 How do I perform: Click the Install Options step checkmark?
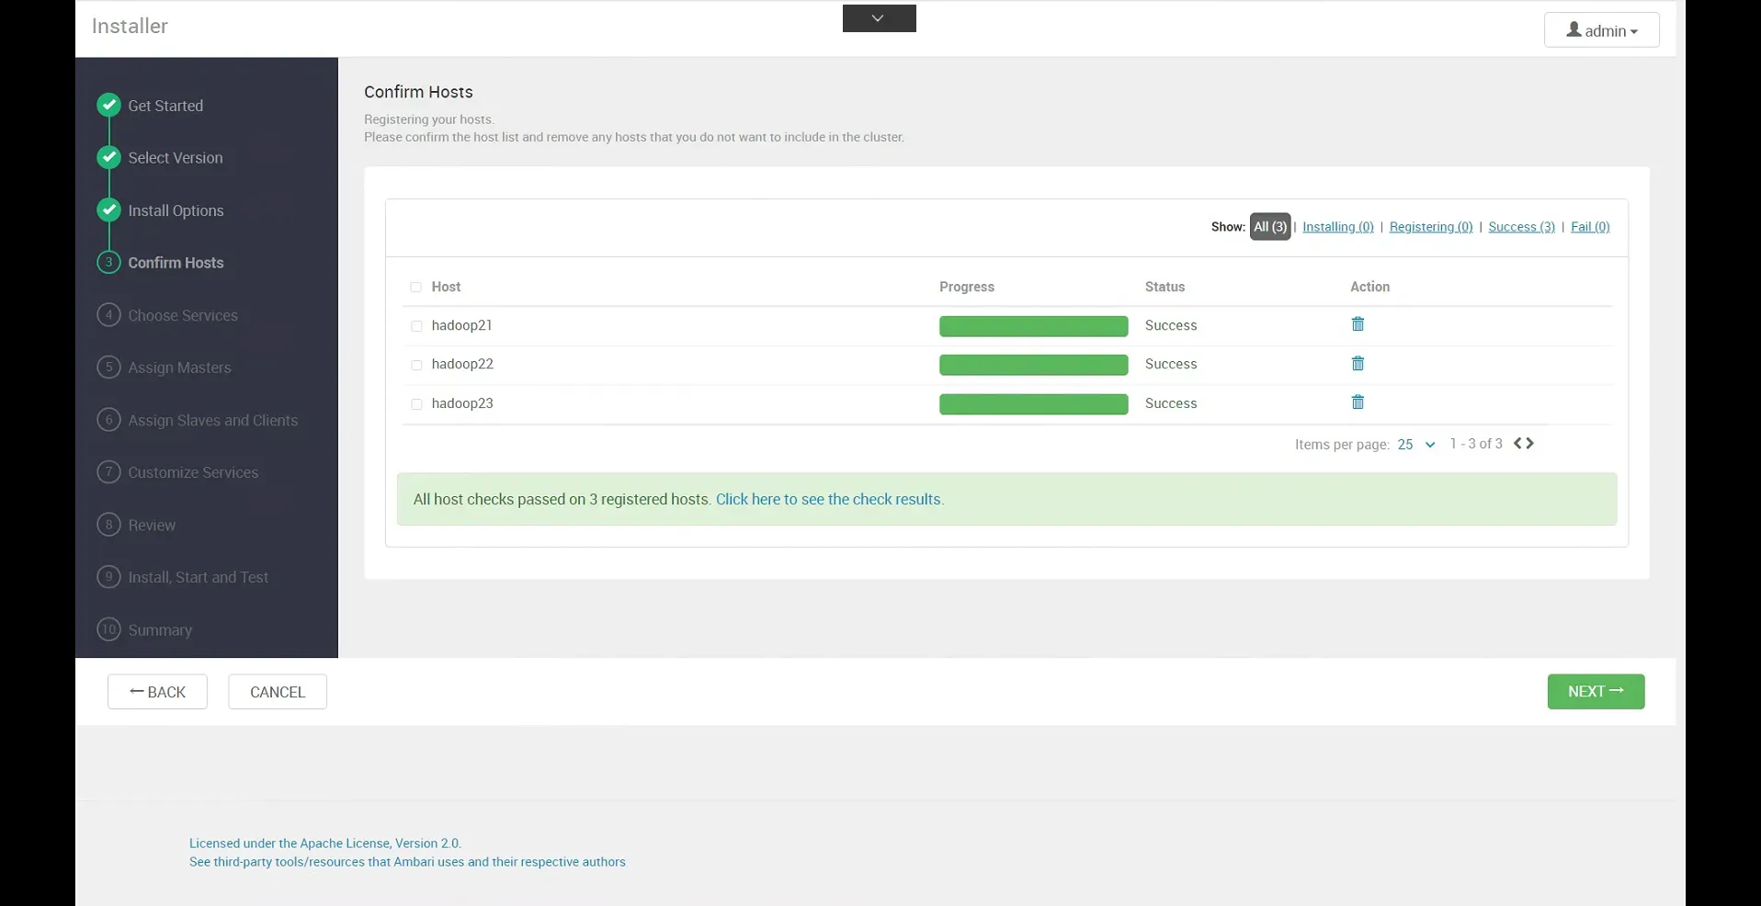[x=108, y=210]
